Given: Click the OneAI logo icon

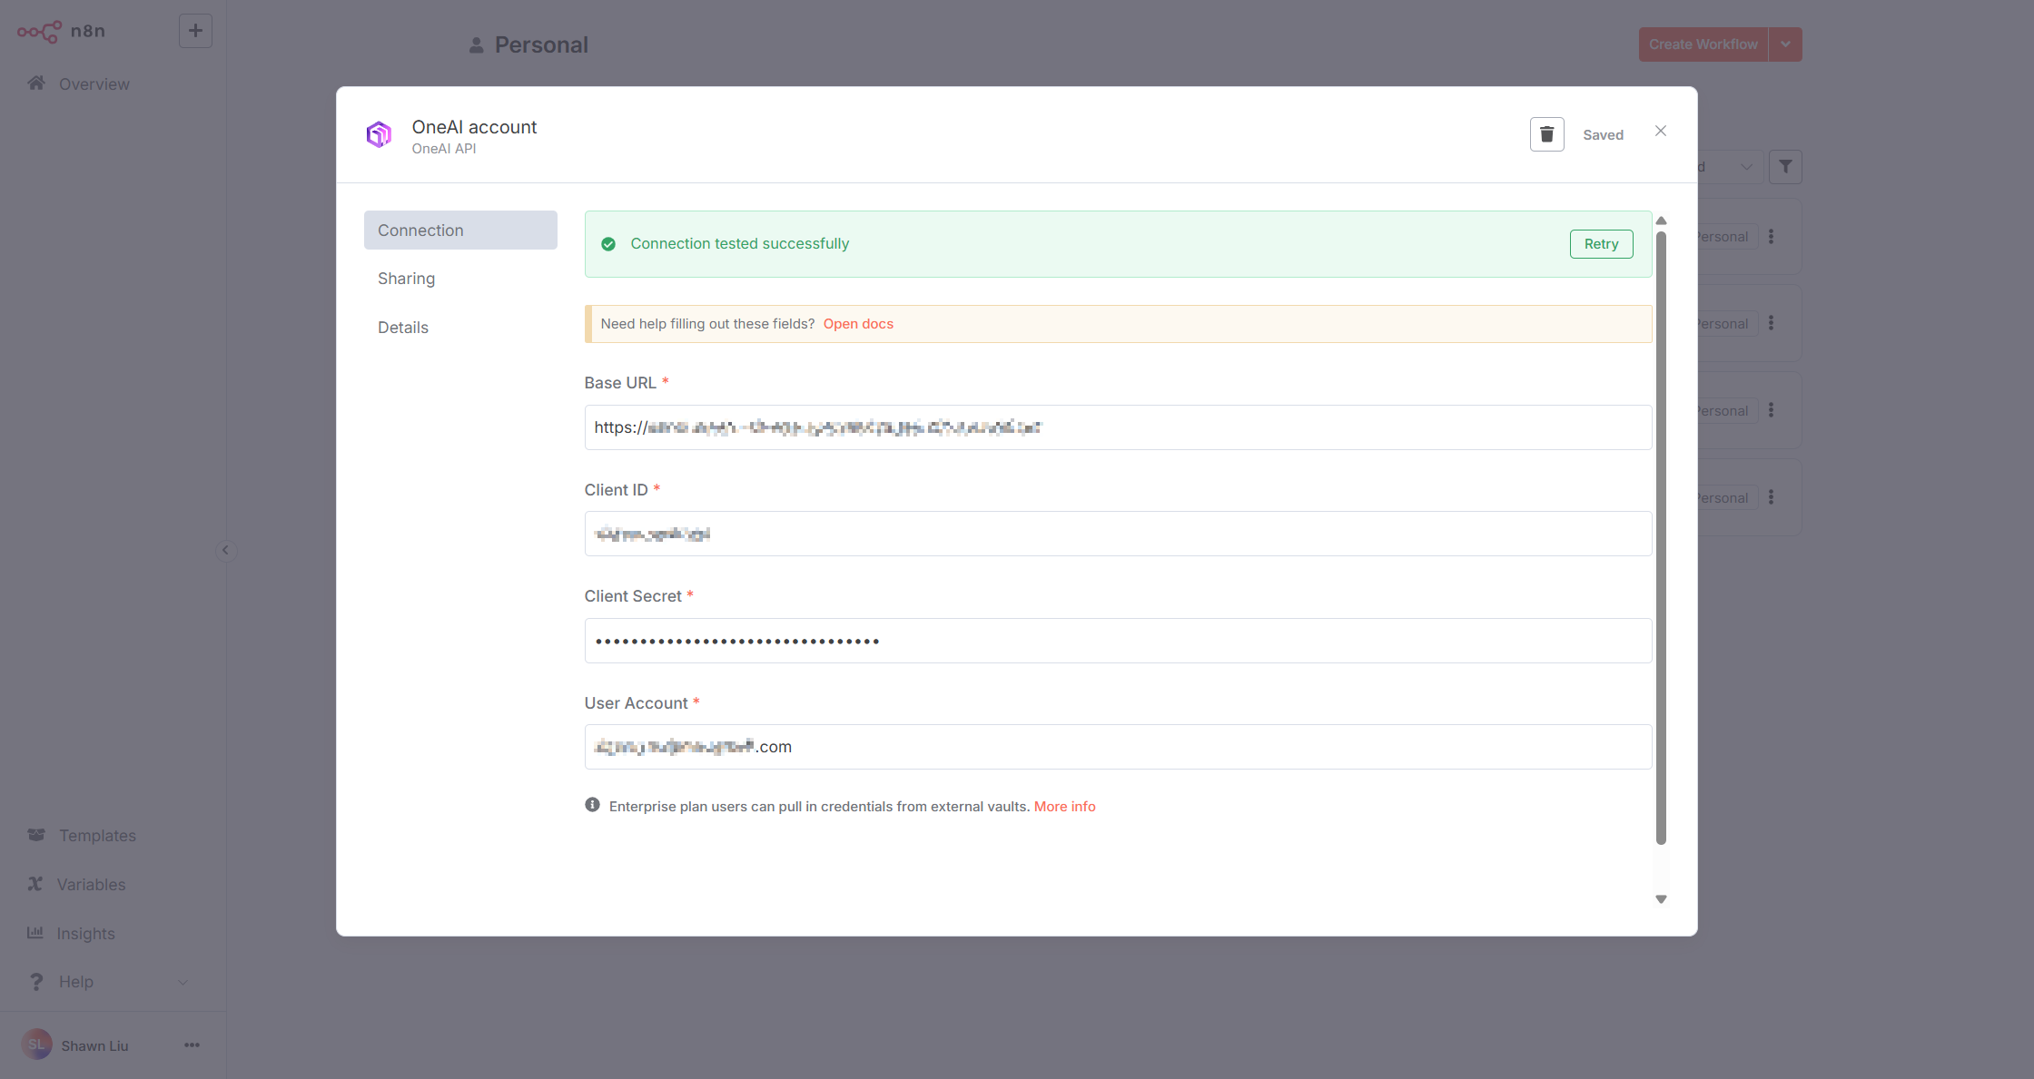Looking at the screenshot, I should click(379, 134).
